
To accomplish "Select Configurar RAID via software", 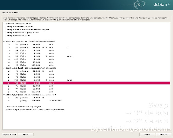I will [19, 27].
